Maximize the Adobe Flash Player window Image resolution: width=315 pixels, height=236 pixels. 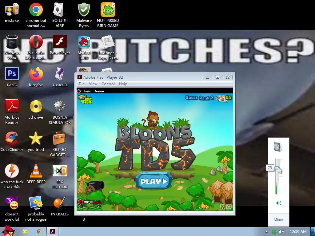(x=217, y=77)
